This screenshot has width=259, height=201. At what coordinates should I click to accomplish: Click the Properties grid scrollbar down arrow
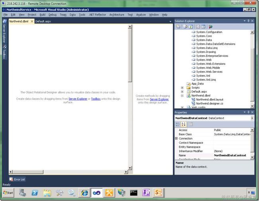point(252,157)
